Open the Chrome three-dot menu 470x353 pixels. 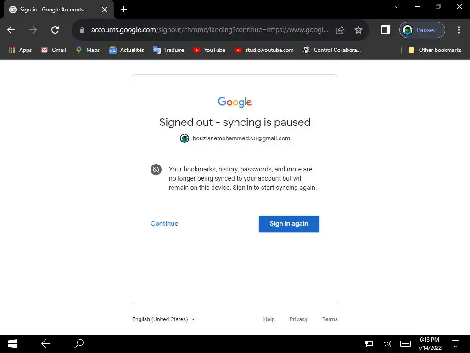click(459, 30)
